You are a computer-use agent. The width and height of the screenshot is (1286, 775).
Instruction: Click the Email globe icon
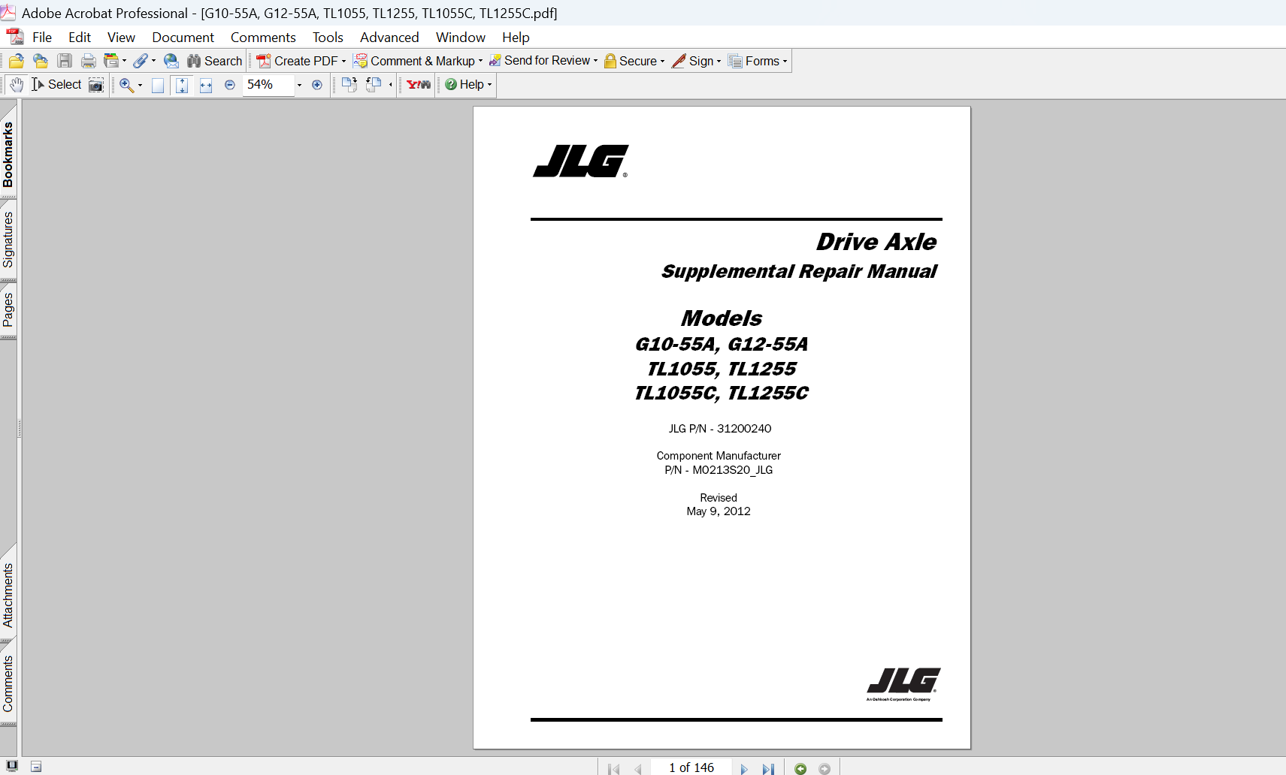[171, 61]
